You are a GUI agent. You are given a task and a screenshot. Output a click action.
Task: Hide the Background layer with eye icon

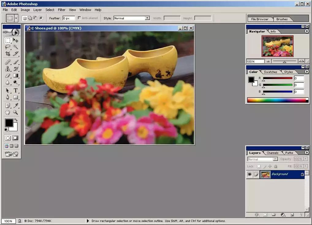(x=249, y=174)
